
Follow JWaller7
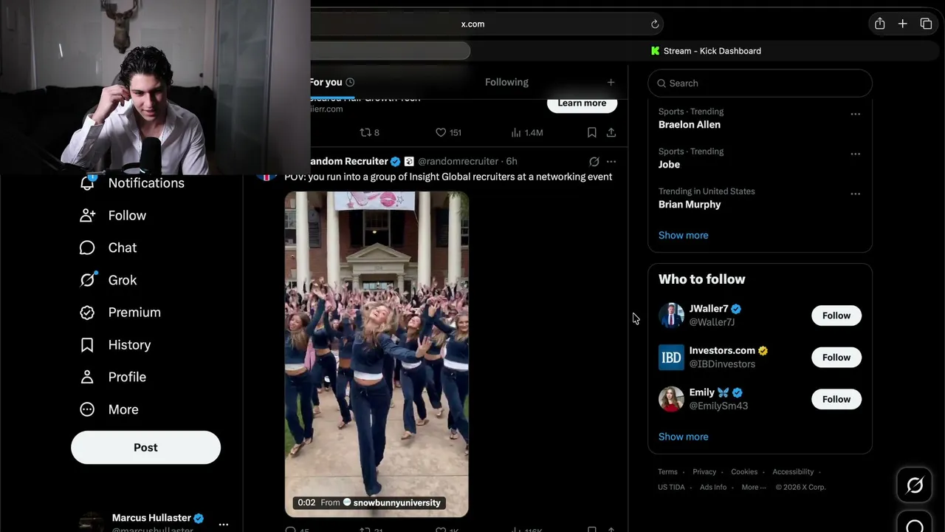836,316
